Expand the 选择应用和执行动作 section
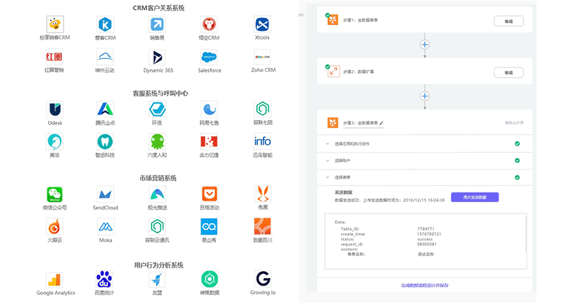 tap(425, 144)
